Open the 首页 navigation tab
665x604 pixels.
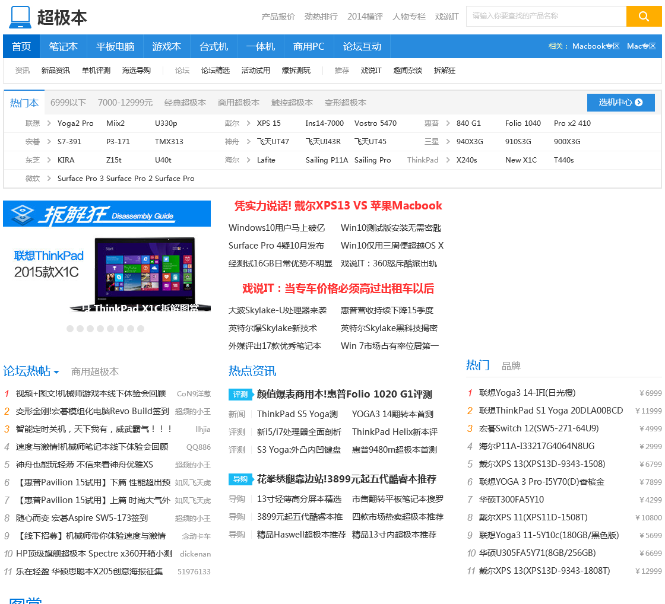pyautogui.click(x=21, y=46)
